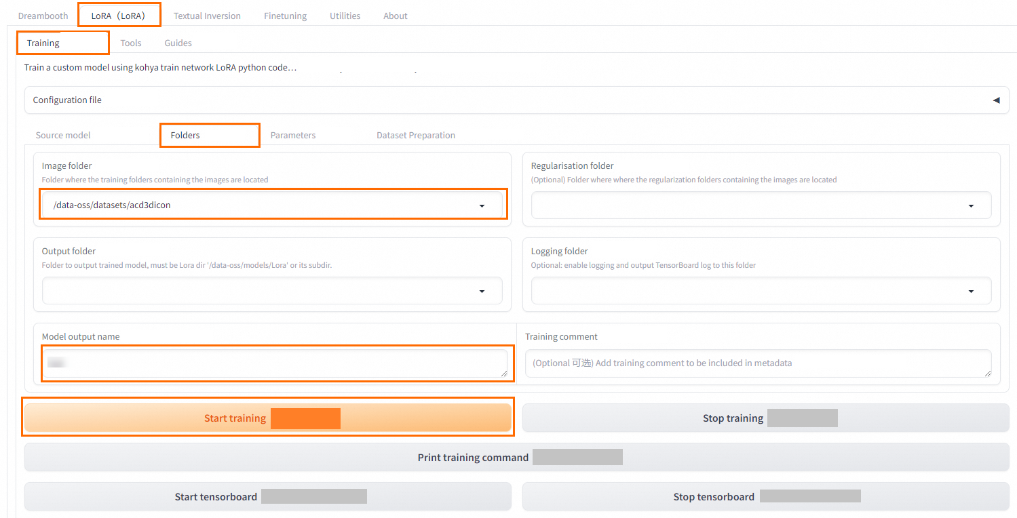Click Start training button
Viewport: 1017px width, 518px height.
click(x=268, y=418)
